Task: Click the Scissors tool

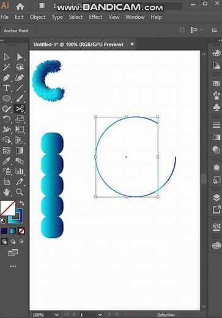Action: tap(20, 109)
